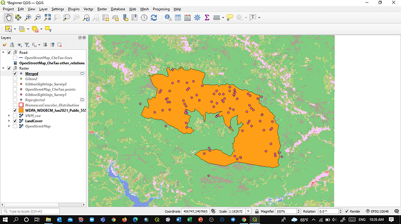This screenshot has width=401, height=224.
Task: Open the Processing Toolbox gear icon
Action: click(x=197, y=17)
